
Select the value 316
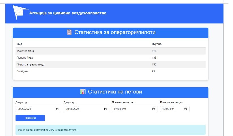[x=154, y=51]
